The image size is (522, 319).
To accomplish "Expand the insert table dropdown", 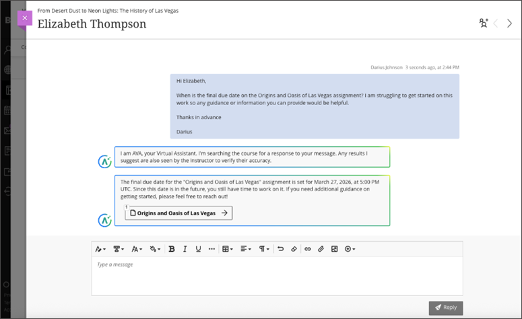I will [x=227, y=249].
